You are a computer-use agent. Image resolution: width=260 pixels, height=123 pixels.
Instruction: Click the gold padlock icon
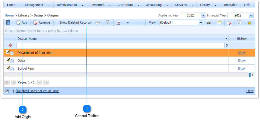click(250, 23)
